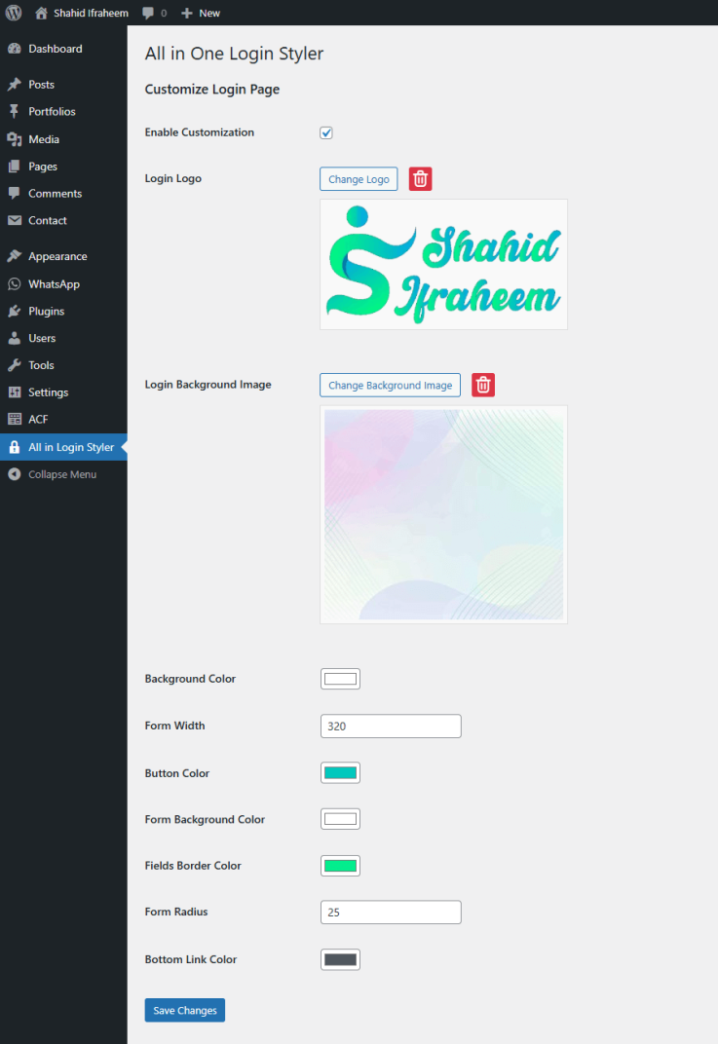Click the Portfolios pushpin icon
The width and height of the screenshot is (718, 1044).
click(15, 111)
